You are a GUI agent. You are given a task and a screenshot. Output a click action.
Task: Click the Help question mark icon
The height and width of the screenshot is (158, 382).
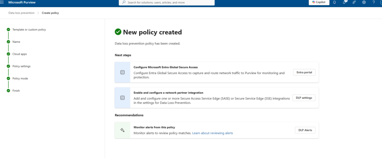pyautogui.click(x=374, y=2)
